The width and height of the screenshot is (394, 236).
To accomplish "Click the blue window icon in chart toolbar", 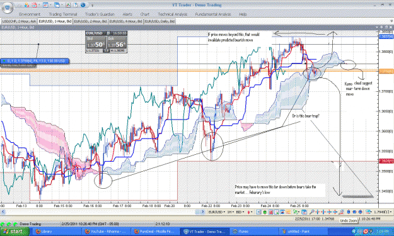I will [x=282, y=212].
